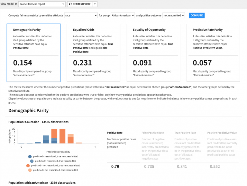
Task: Select the Predictive Rate Parity card
Action: pyautogui.click(x=213, y=53)
